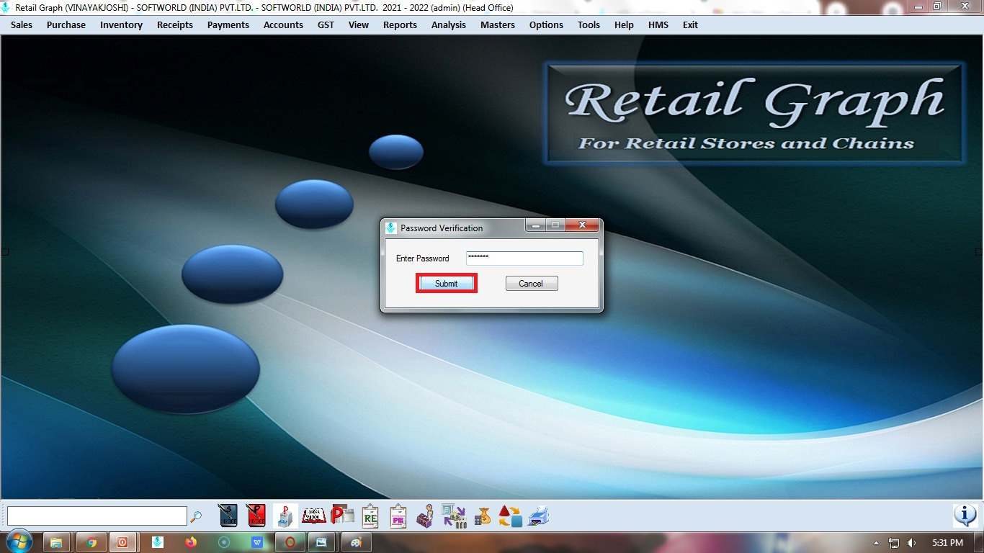This screenshot has height=553, width=984.
Task: Open the View menu
Action: [x=359, y=24]
